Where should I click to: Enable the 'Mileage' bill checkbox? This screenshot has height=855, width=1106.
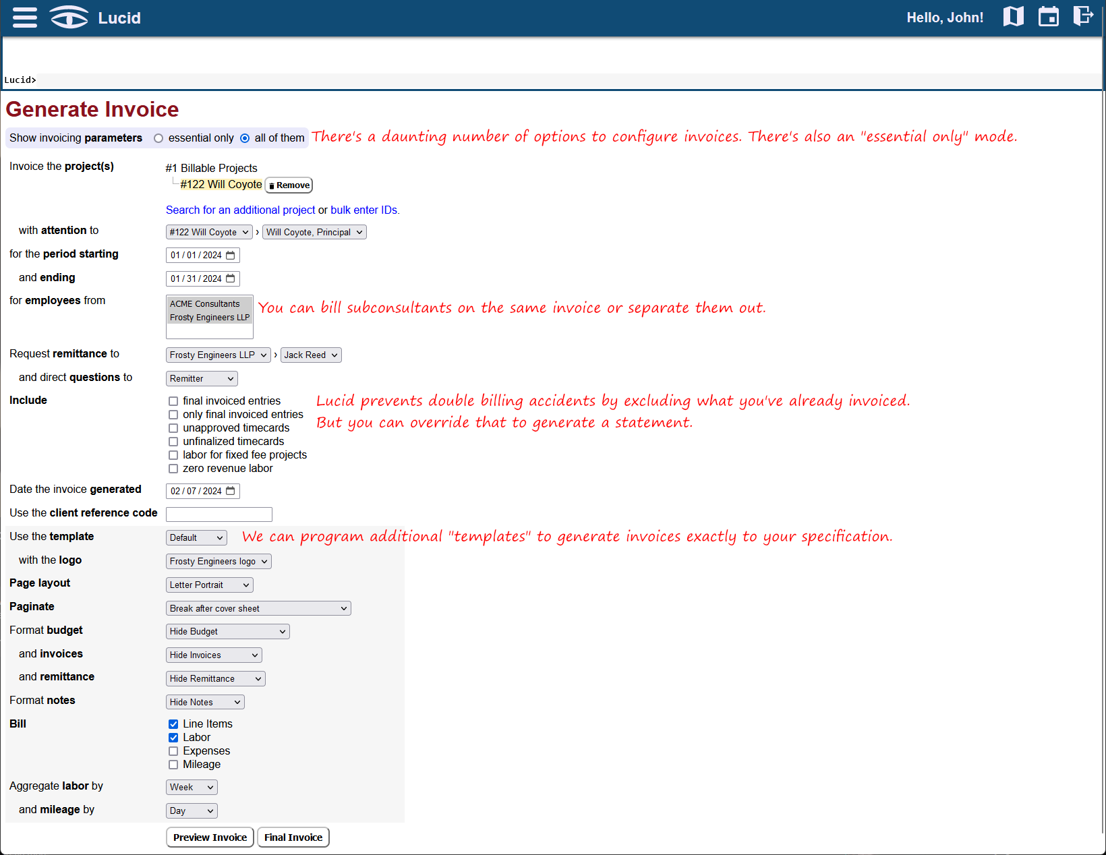tap(173, 765)
